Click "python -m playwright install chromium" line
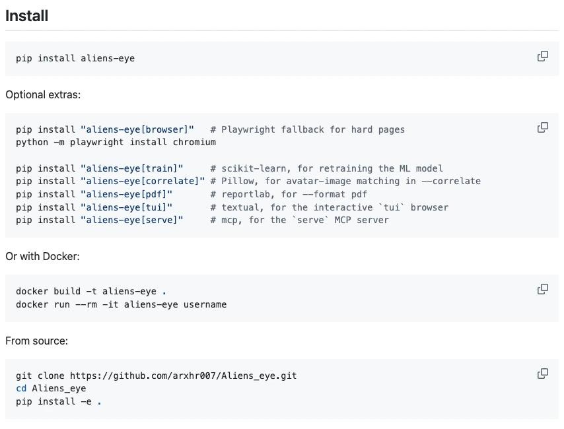This screenshot has height=429, width=564. coord(116,143)
